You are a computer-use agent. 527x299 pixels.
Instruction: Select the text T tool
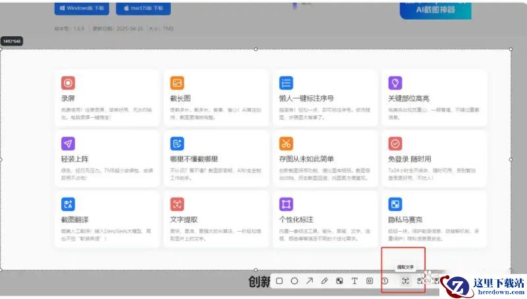(354, 281)
